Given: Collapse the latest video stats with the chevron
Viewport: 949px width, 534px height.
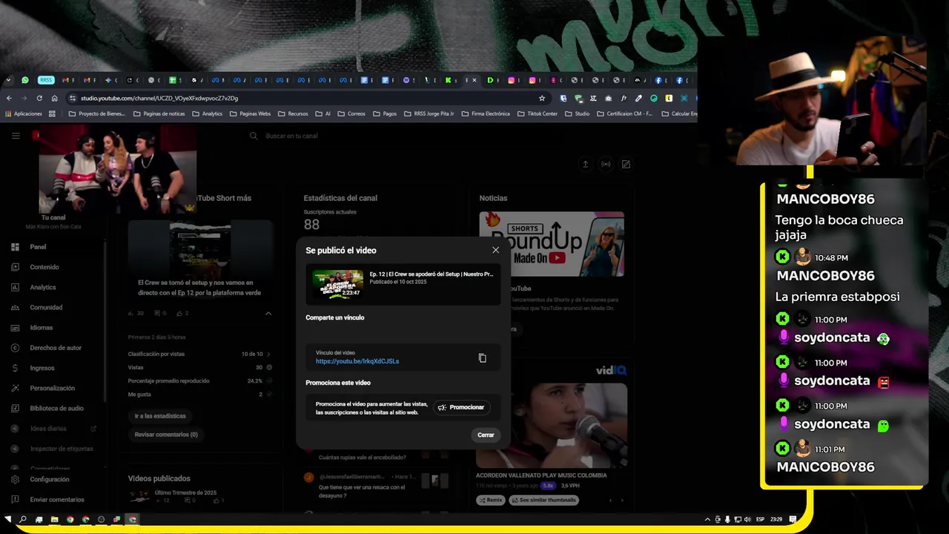Looking at the screenshot, I should [268, 313].
